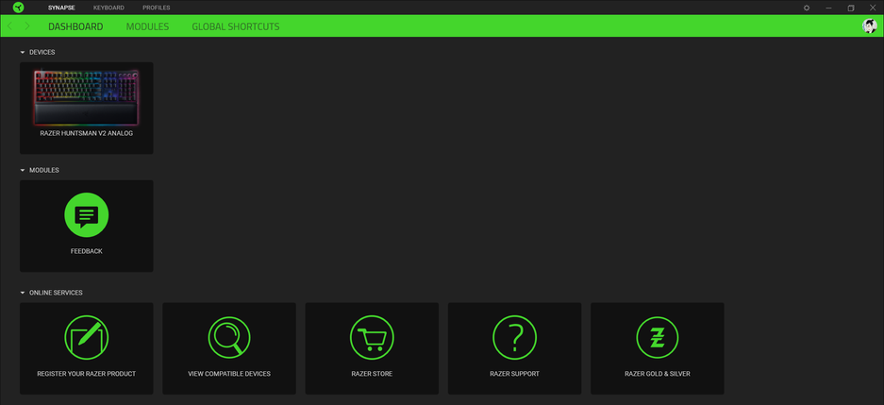Click the user profile avatar

click(869, 25)
